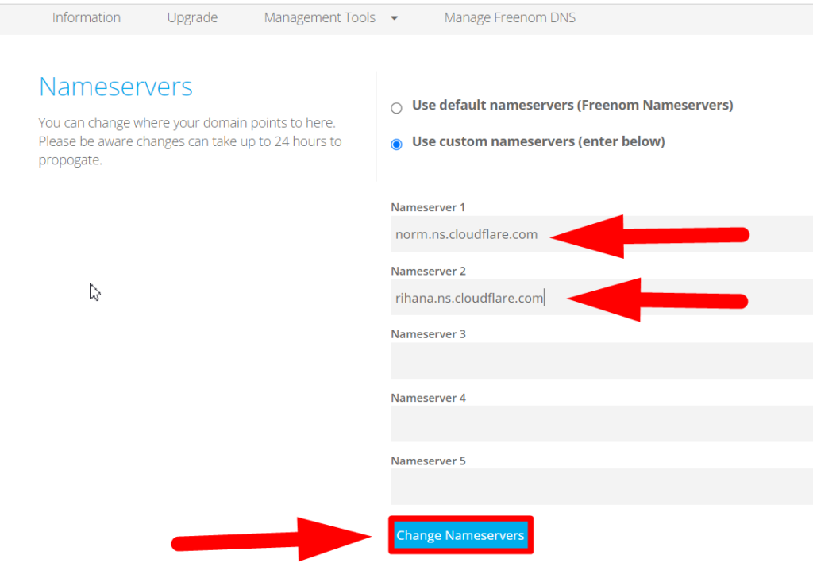Click the 'Use custom nameservers (enter below)' label
Screen dimensions: 813x582
click(x=538, y=141)
